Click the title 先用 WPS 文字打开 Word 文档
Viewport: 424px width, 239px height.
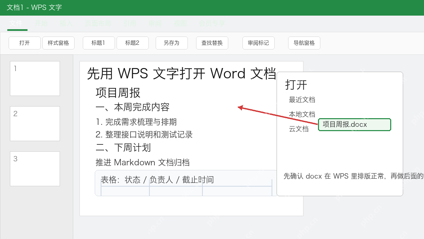coord(182,73)
